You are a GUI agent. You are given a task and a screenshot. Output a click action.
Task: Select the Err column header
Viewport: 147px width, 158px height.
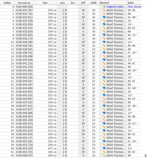click(x=73, y=3)
